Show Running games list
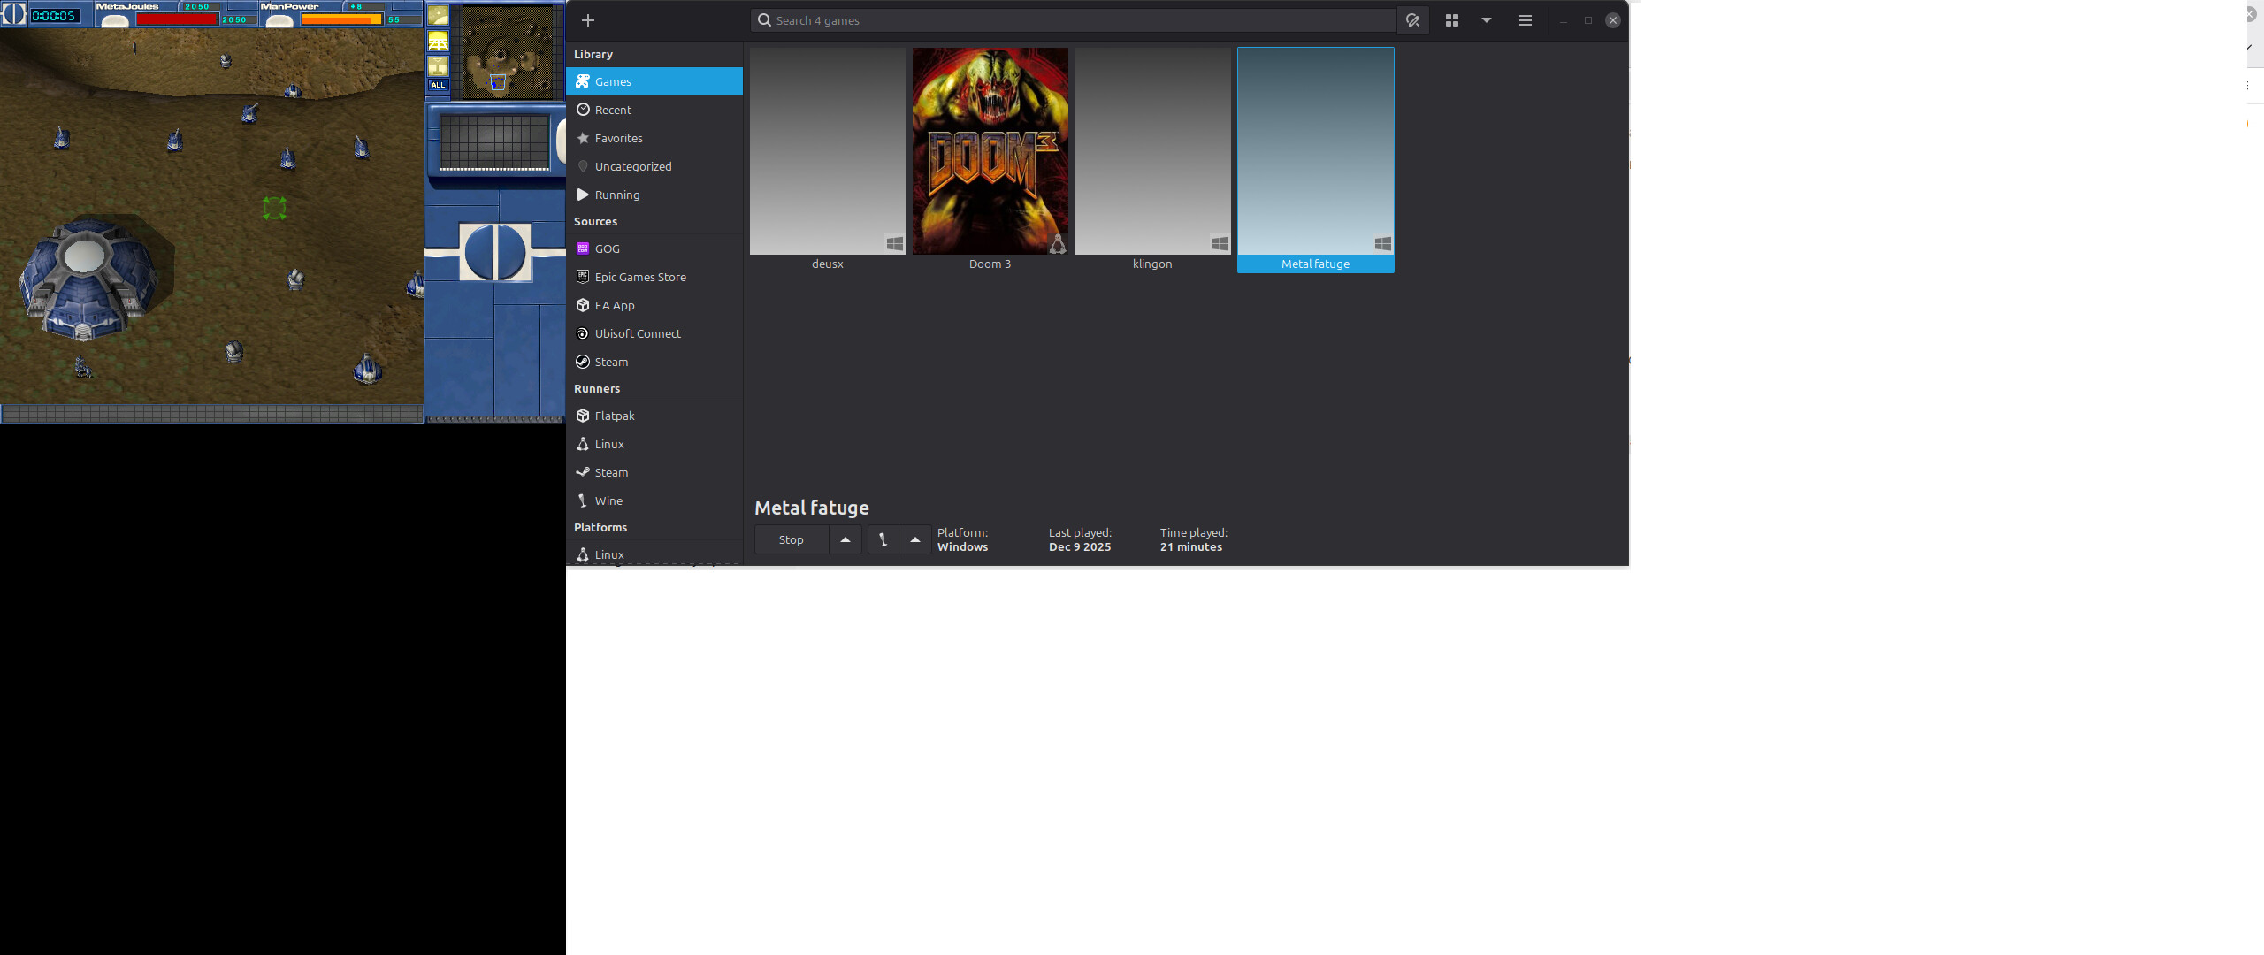The height and width of the screenshot is (955, 2264). coord(616,195)
